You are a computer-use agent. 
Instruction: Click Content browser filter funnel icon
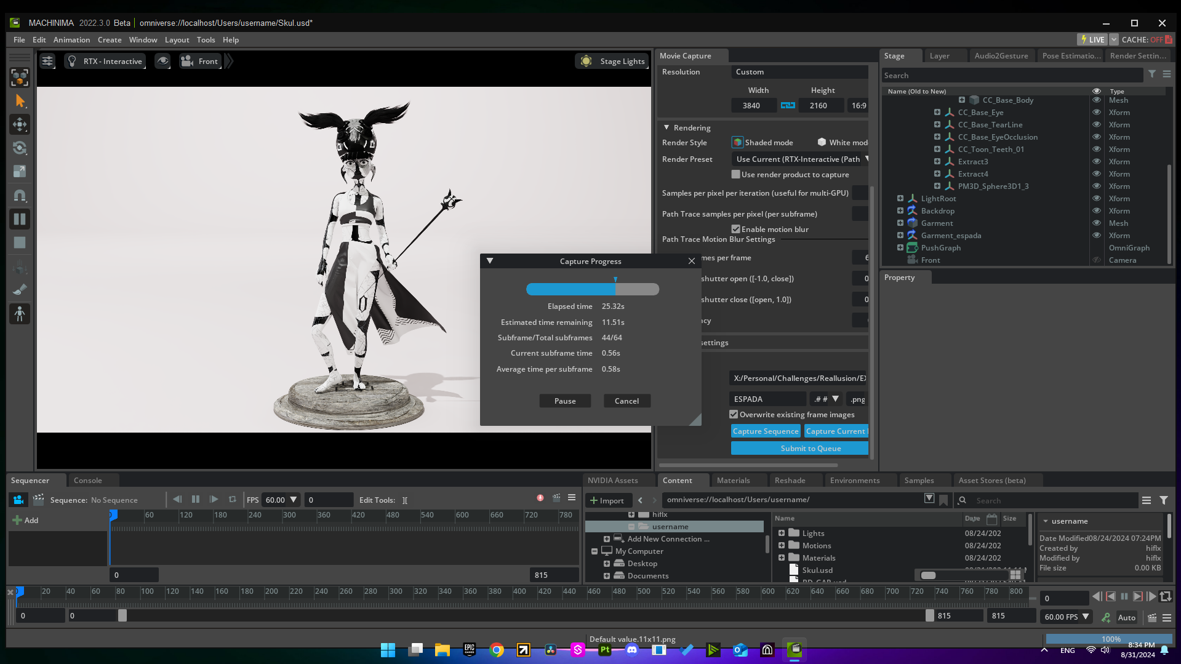point(1164,500)
